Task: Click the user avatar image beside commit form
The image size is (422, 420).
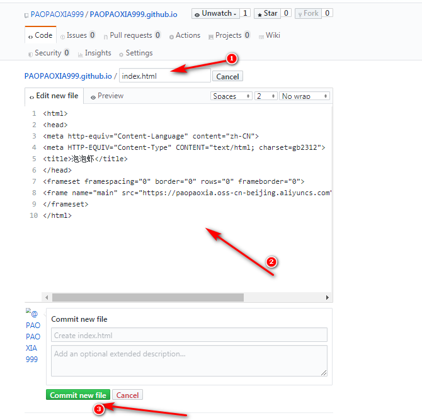Action: [x=31, y=313]
